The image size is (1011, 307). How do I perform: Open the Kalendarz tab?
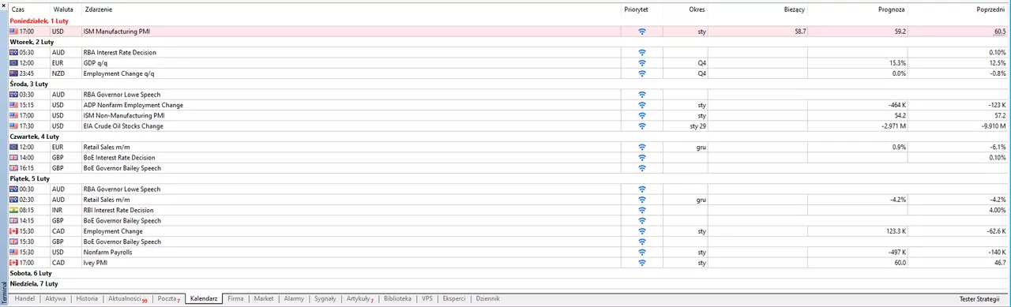(204, 299)
